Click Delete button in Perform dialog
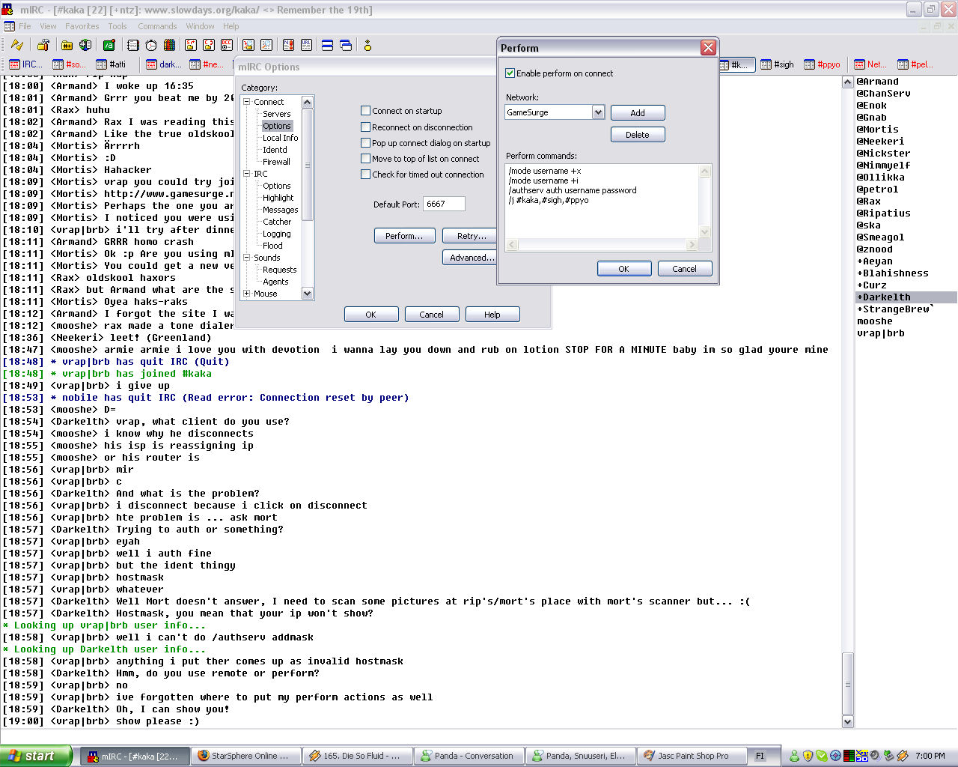Screen dimensions: 958x767 [x=638, y=135]
